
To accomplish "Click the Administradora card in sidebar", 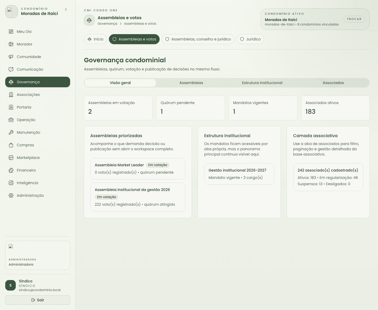I will click(38, 255).
